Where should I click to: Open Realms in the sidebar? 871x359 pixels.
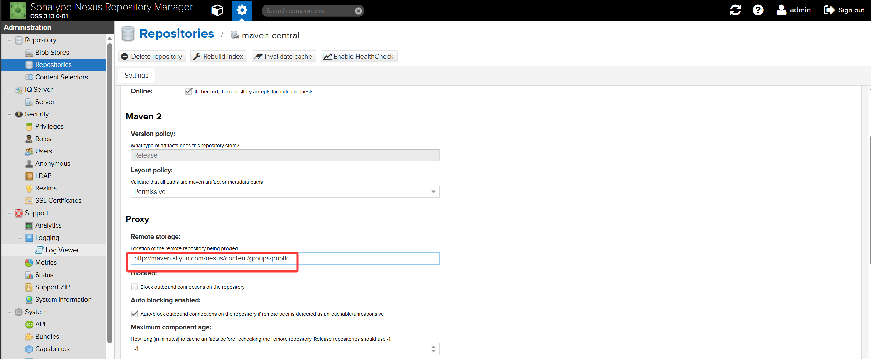pos(46,188)
